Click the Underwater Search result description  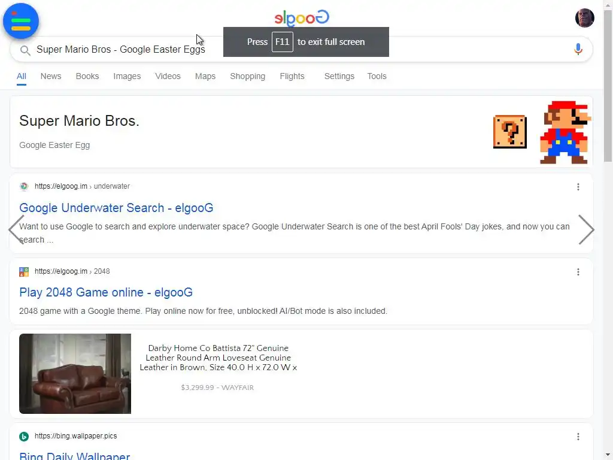click(x=294, y=233)
